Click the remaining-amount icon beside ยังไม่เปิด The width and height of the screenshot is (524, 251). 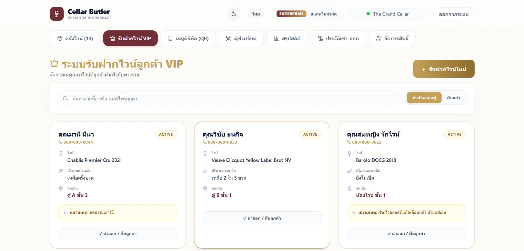point(349,171)
